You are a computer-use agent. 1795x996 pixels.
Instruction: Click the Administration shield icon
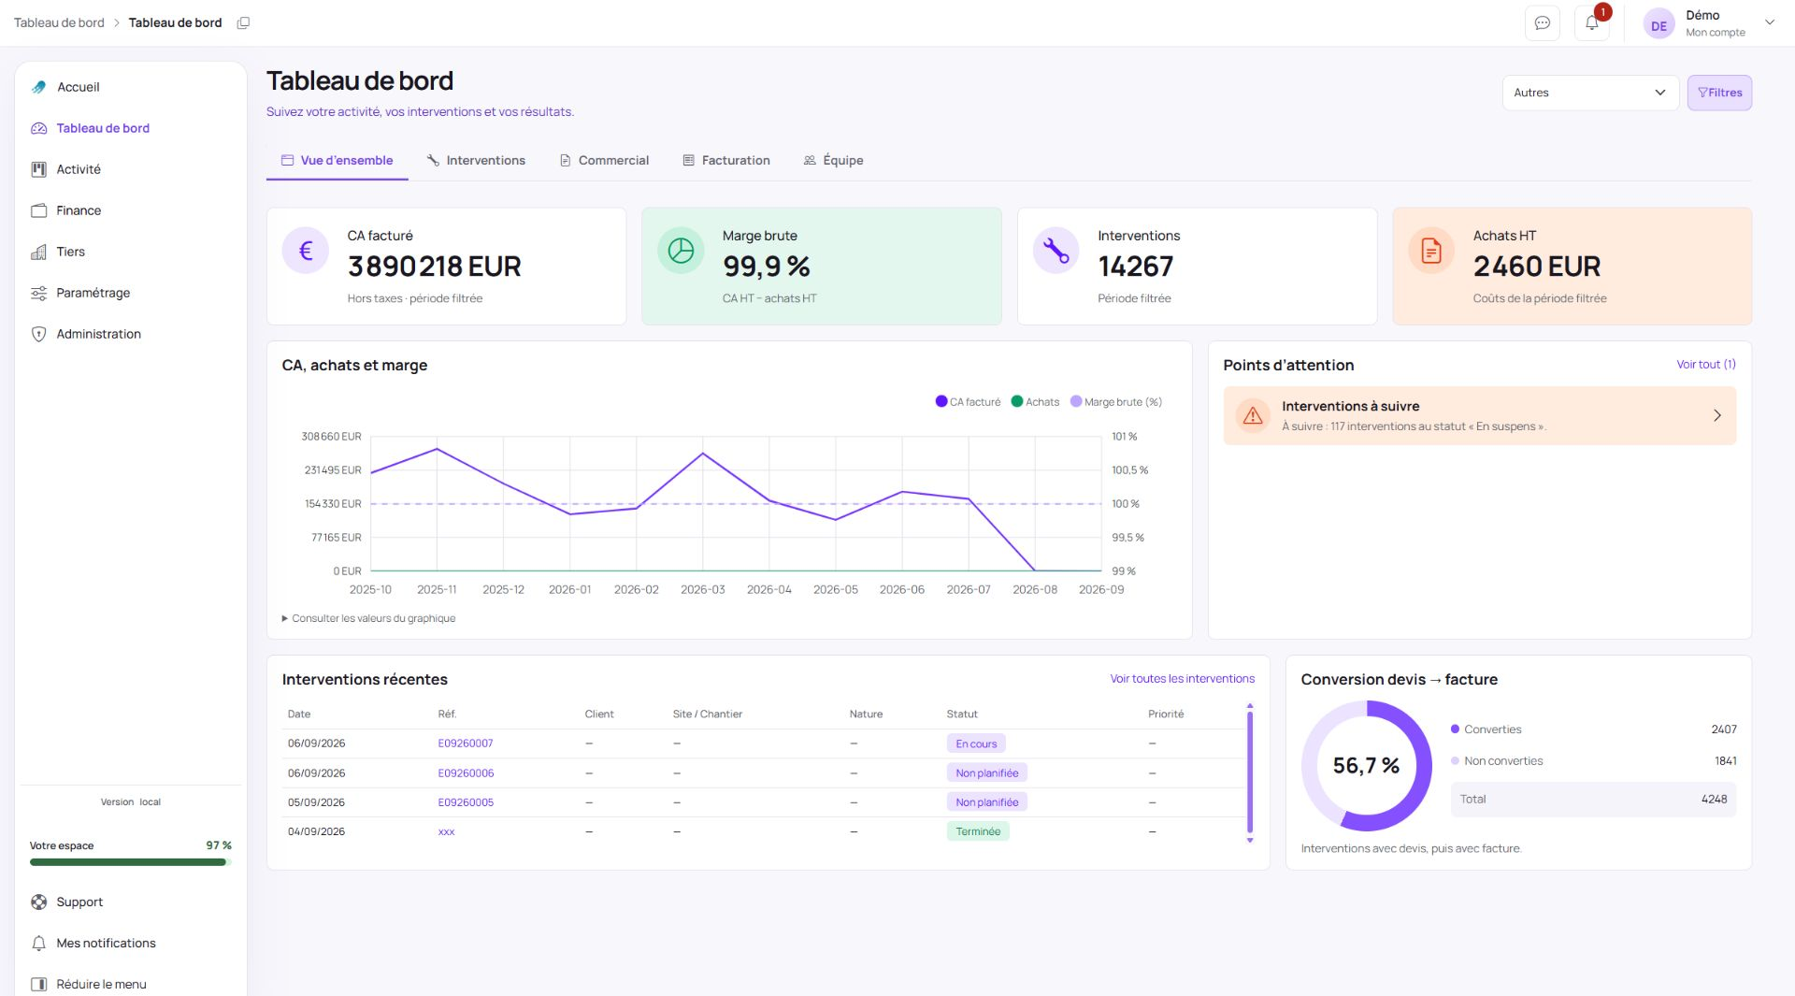pos(38,334)
